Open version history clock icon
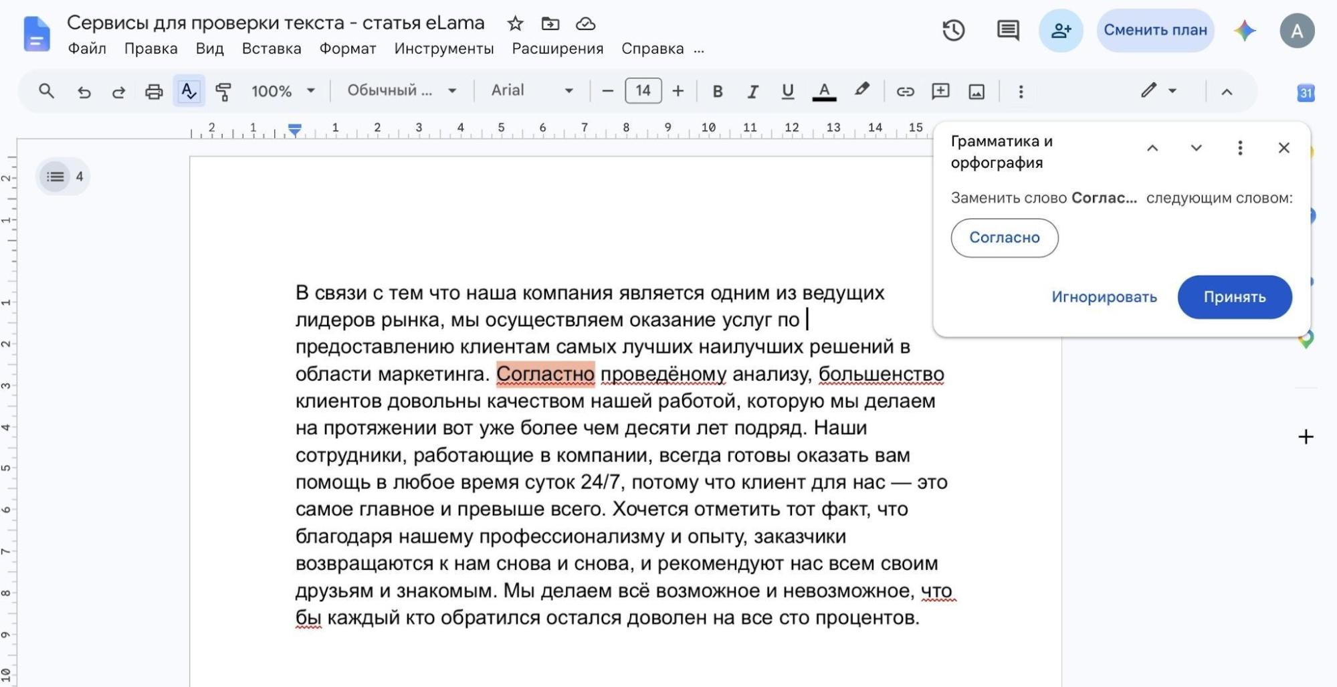This screenshot has height=687, width=1337. (953, 30)
